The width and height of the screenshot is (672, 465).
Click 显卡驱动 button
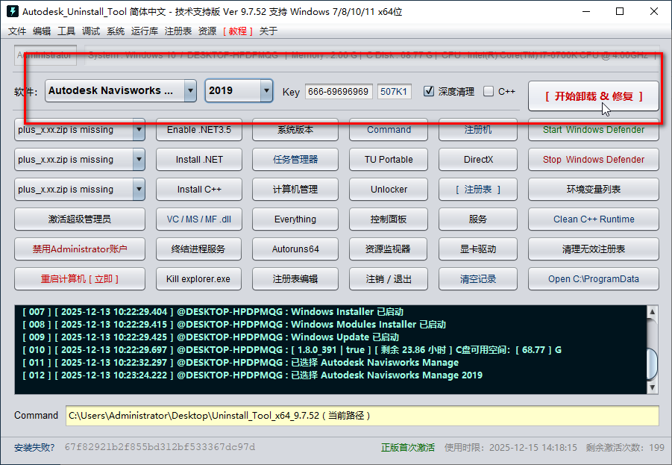[478, 249]
